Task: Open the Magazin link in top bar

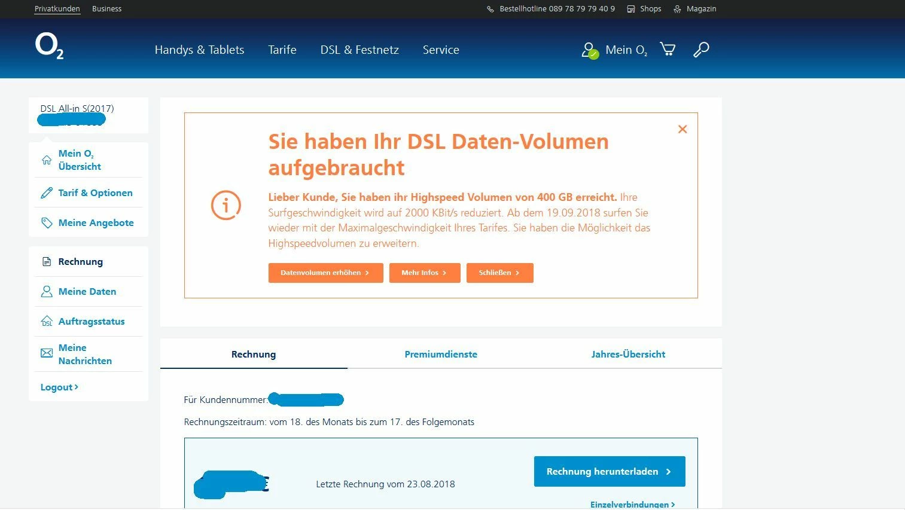Action: tap(702, 9)
